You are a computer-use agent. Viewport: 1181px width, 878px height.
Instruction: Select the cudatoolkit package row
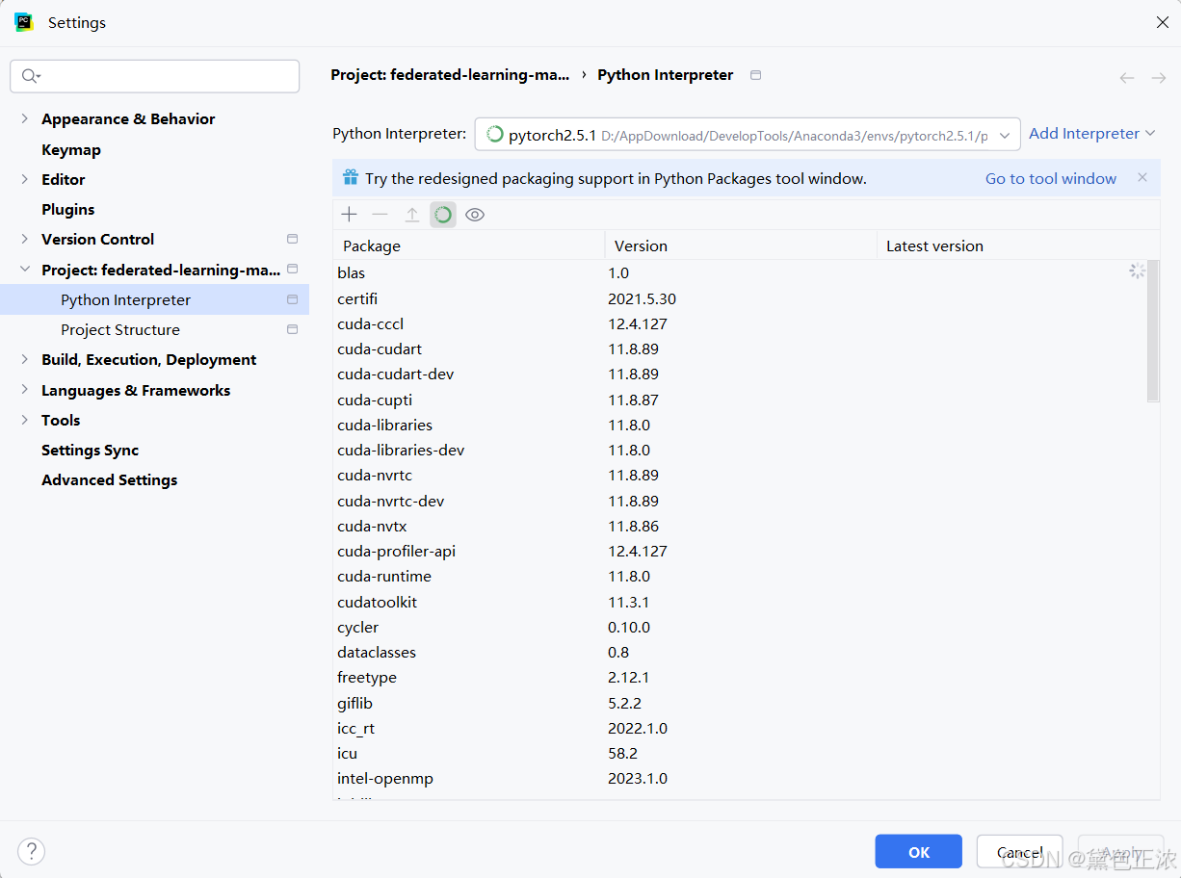pos(740,602)
